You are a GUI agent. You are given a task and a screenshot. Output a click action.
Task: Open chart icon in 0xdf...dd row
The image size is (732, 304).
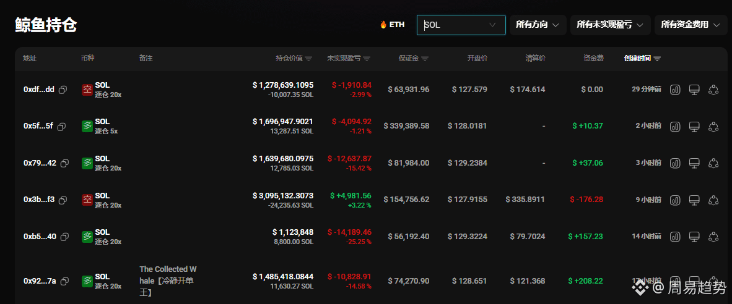675,90
